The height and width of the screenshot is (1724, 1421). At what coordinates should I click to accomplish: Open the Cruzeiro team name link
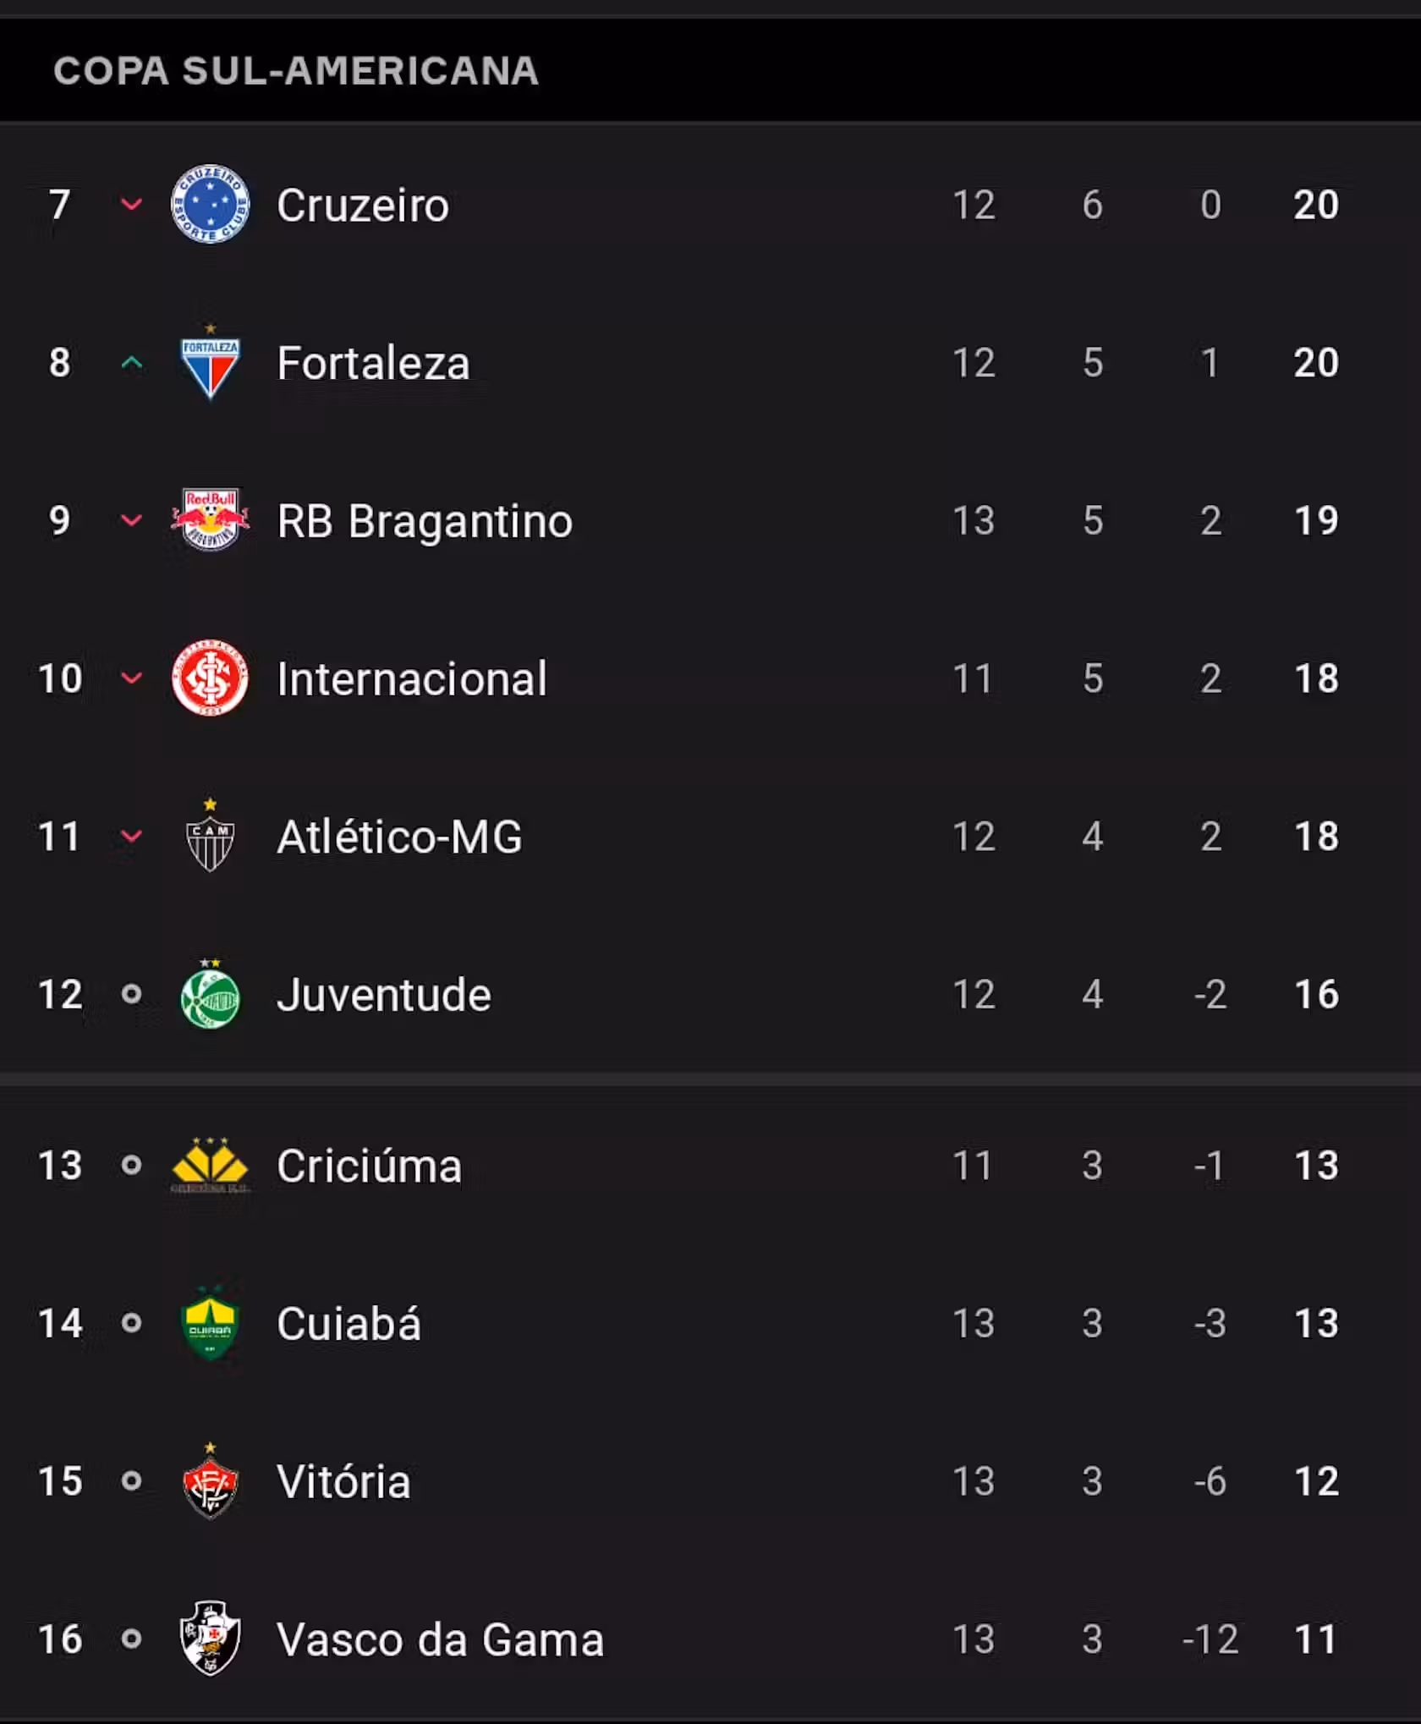(363, 206)
